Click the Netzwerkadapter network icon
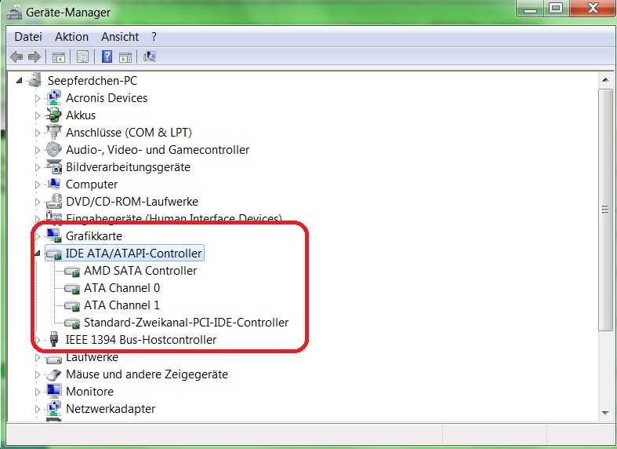Viewport: 617px width, 449px height. (x=53, y=408)
